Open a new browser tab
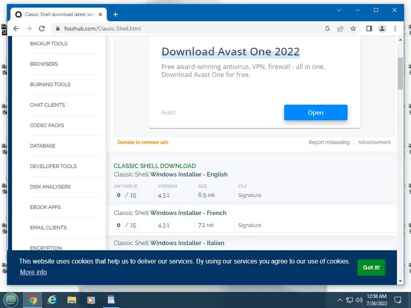Viewport: 411px width, 308px height. 116,14
